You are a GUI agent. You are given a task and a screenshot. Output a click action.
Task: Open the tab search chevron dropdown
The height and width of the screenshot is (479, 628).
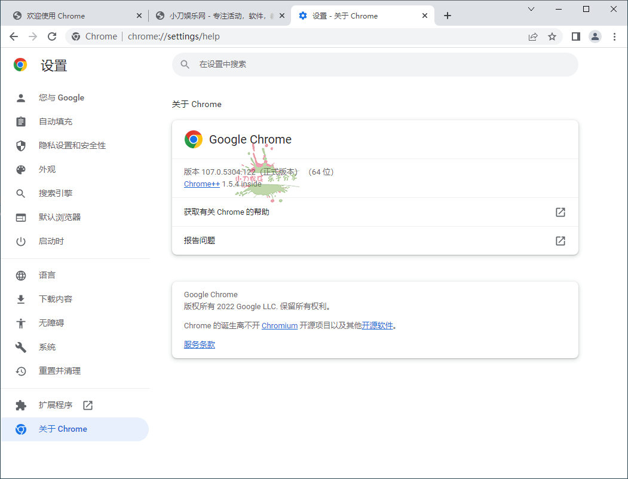click(531, 10)
